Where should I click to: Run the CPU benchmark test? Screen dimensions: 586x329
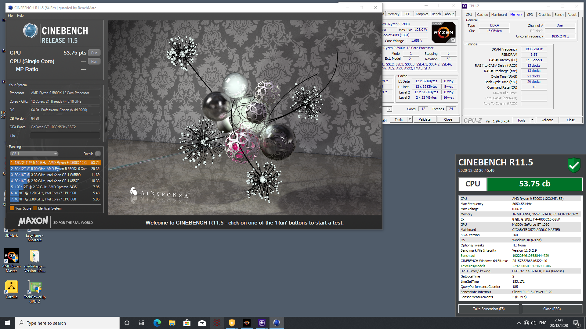click(94, 53)
